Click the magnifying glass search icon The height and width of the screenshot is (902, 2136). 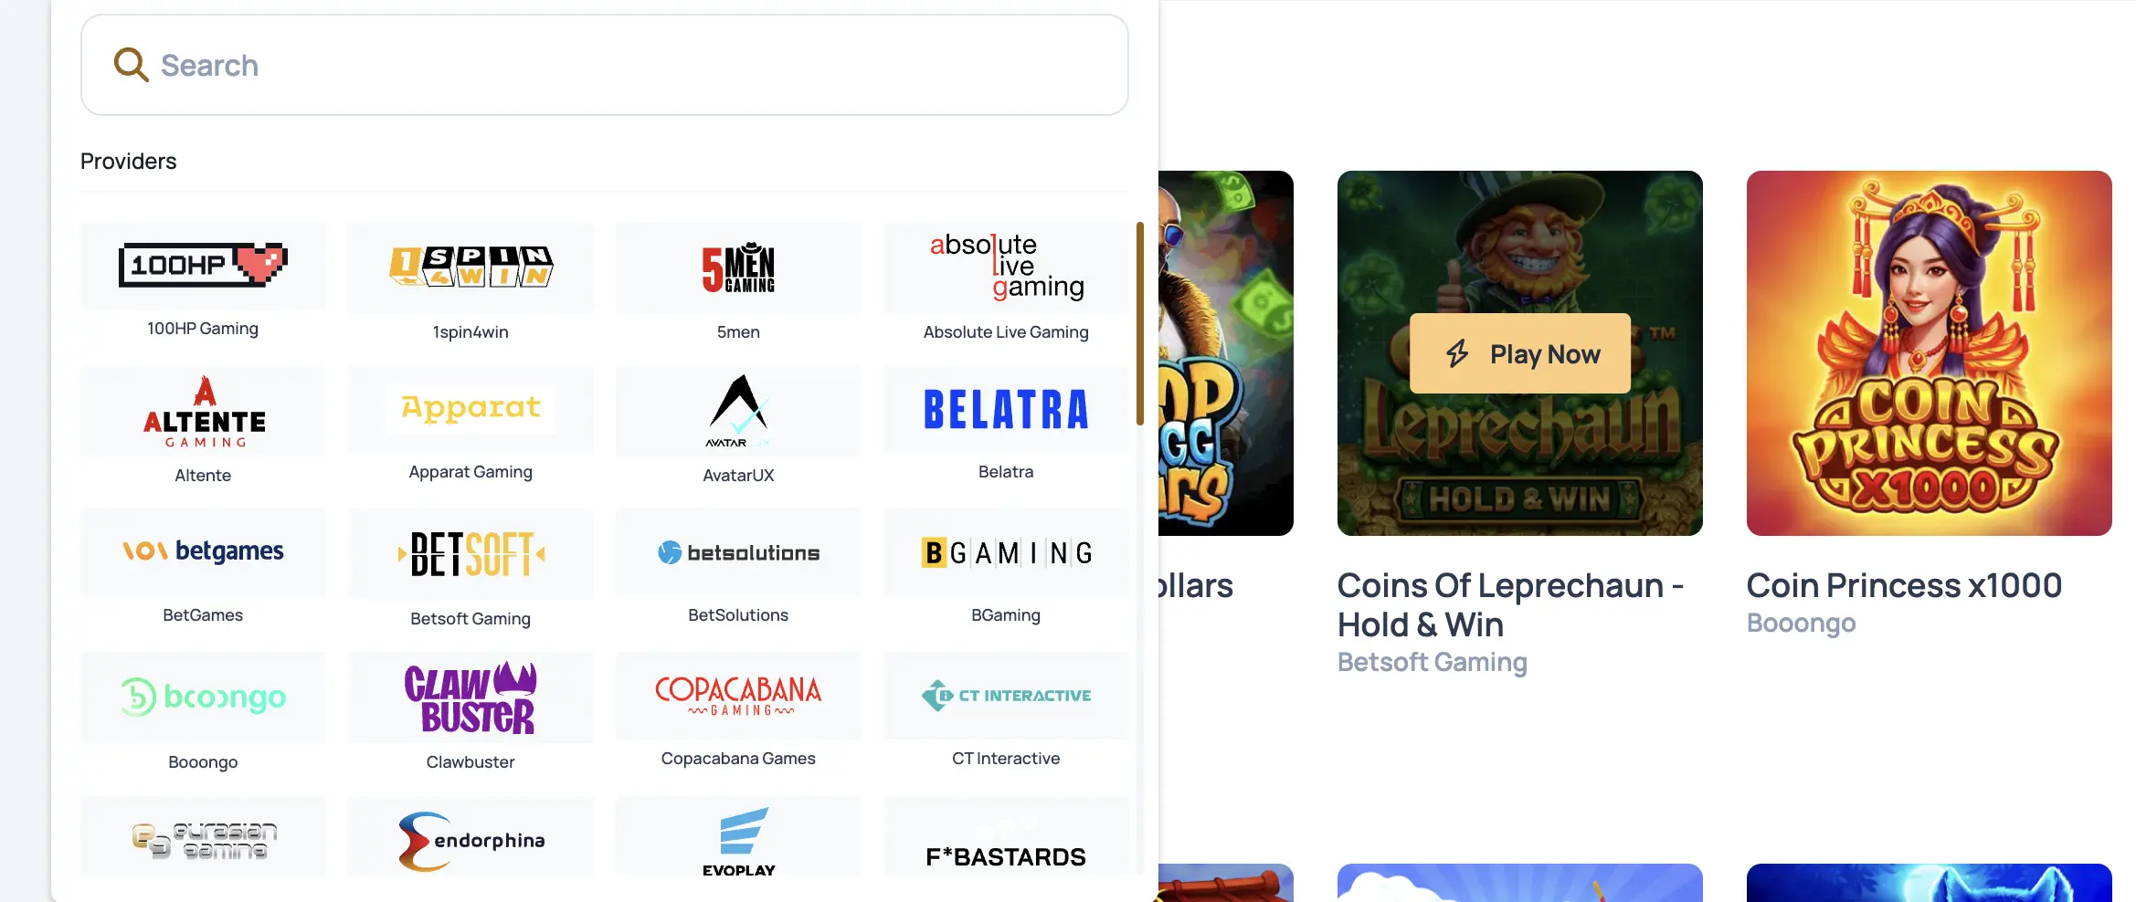click(131, 65)
